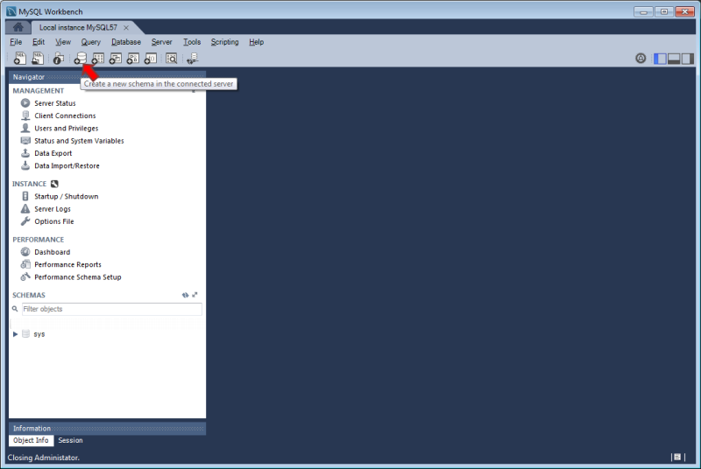Viewport: 701px width, 469px height.
Task: Open Client Connections in Navigator
Action: coord(65,115)
